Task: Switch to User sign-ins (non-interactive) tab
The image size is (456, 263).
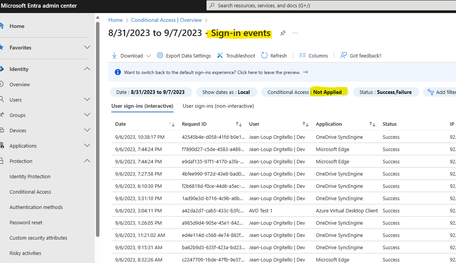Action: (218, 106)
